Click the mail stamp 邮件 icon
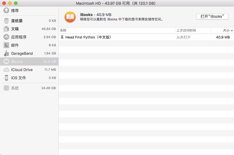The height and width of the screenshot is (155, 234). tap(6, 45)
